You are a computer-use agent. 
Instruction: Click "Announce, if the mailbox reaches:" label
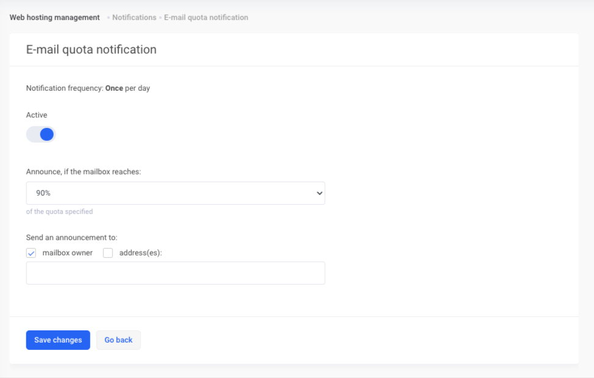pos(84,172)
